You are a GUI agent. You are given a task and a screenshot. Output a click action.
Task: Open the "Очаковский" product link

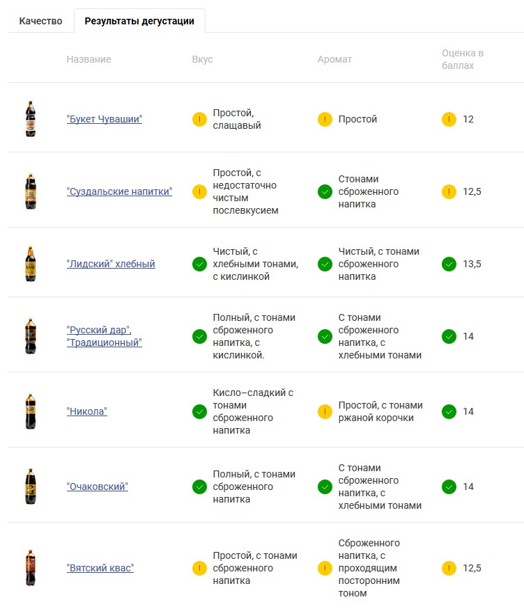pos(97,487)
